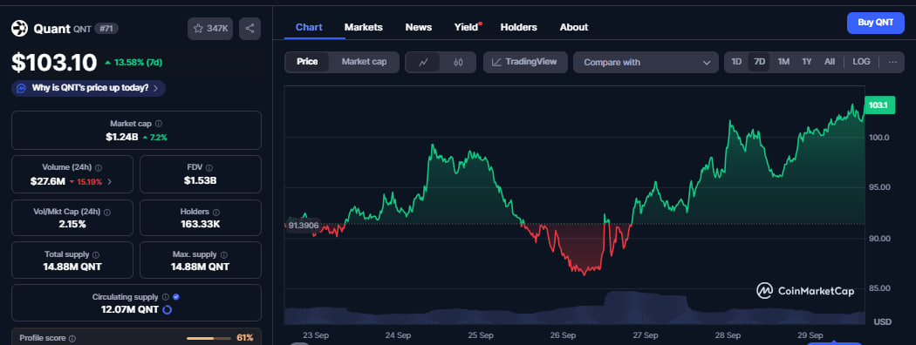Image resolution: width=916 pixels, height=345 pixels.
Task: Click the AI icon in price question
Action: 21,88
